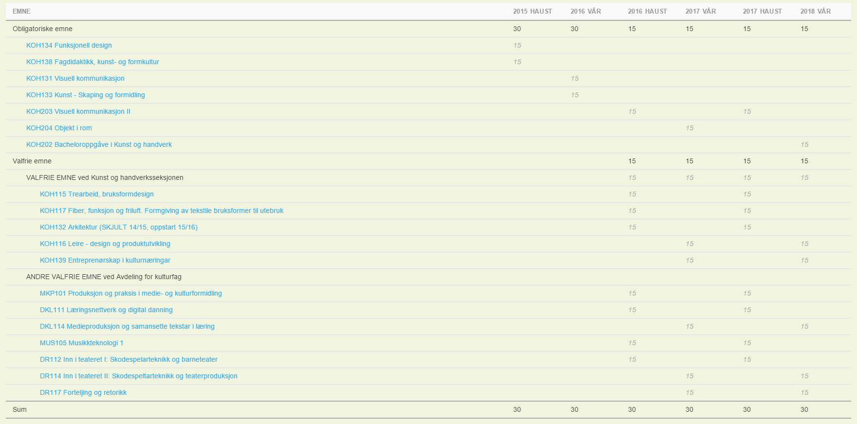Screen dimensions: 857x424
Task: Click DR117 credit value 15 in 2018 VÅR
Action: [804, 392]
